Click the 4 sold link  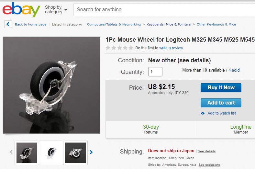(234, 70)
